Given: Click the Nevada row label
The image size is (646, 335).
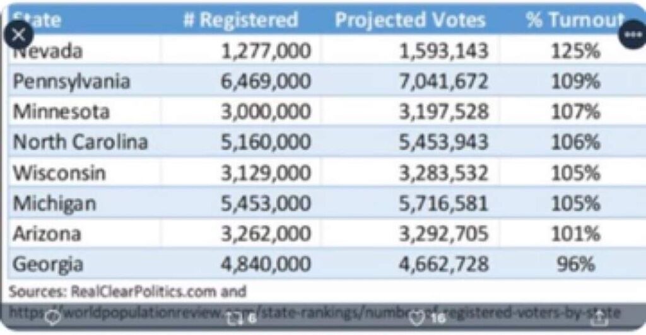Looking at the screenshot, I should [48, 51].
